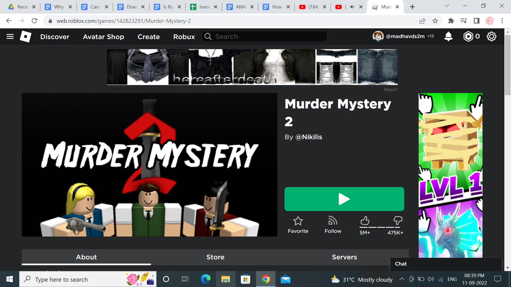Reload the current page
This screenshot has height=287, width=511.
34,21
